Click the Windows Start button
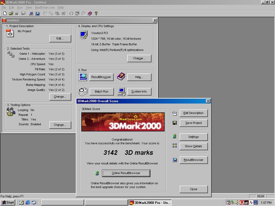 point(7,203)
